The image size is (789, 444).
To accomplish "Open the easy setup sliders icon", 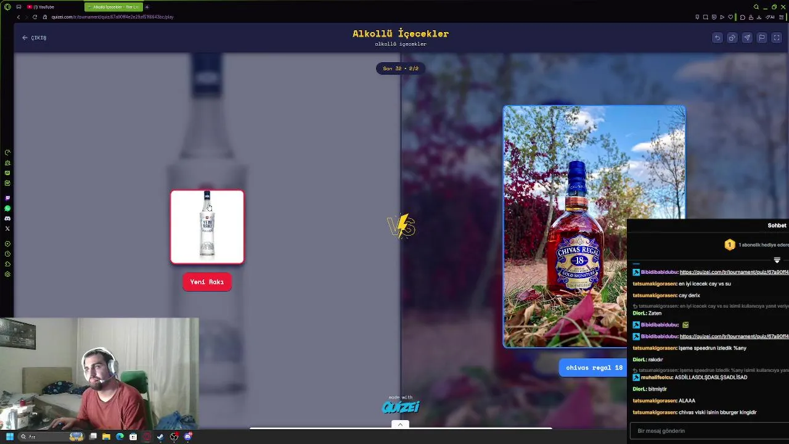I will point(781,17).
